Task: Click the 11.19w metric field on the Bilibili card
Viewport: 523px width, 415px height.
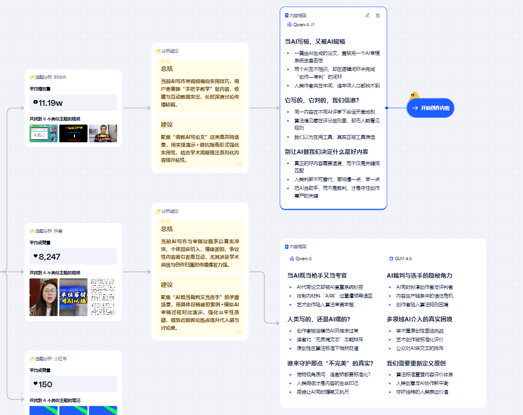Action: [73, 102]
